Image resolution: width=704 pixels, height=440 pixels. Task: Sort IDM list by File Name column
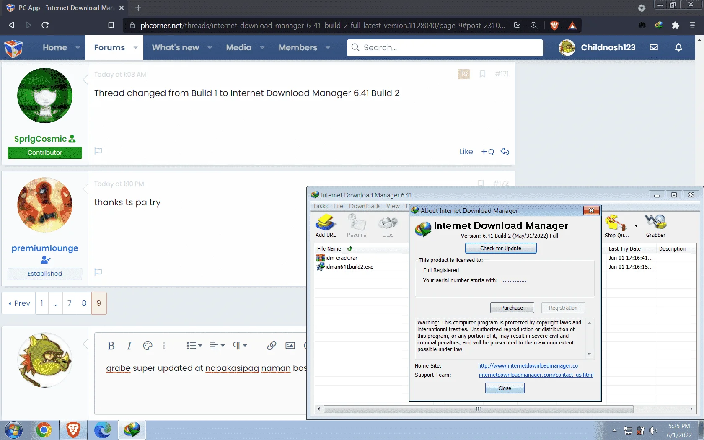point(329,249)
